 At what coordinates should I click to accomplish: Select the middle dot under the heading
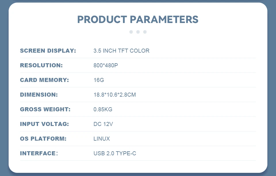[138, 32]
